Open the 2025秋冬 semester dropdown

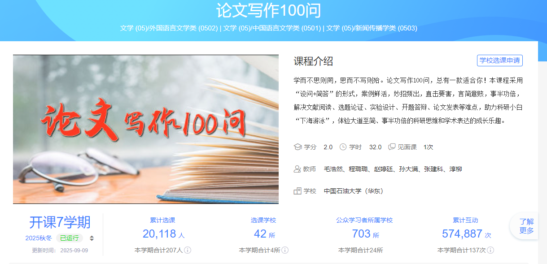(x=39, y=238)
